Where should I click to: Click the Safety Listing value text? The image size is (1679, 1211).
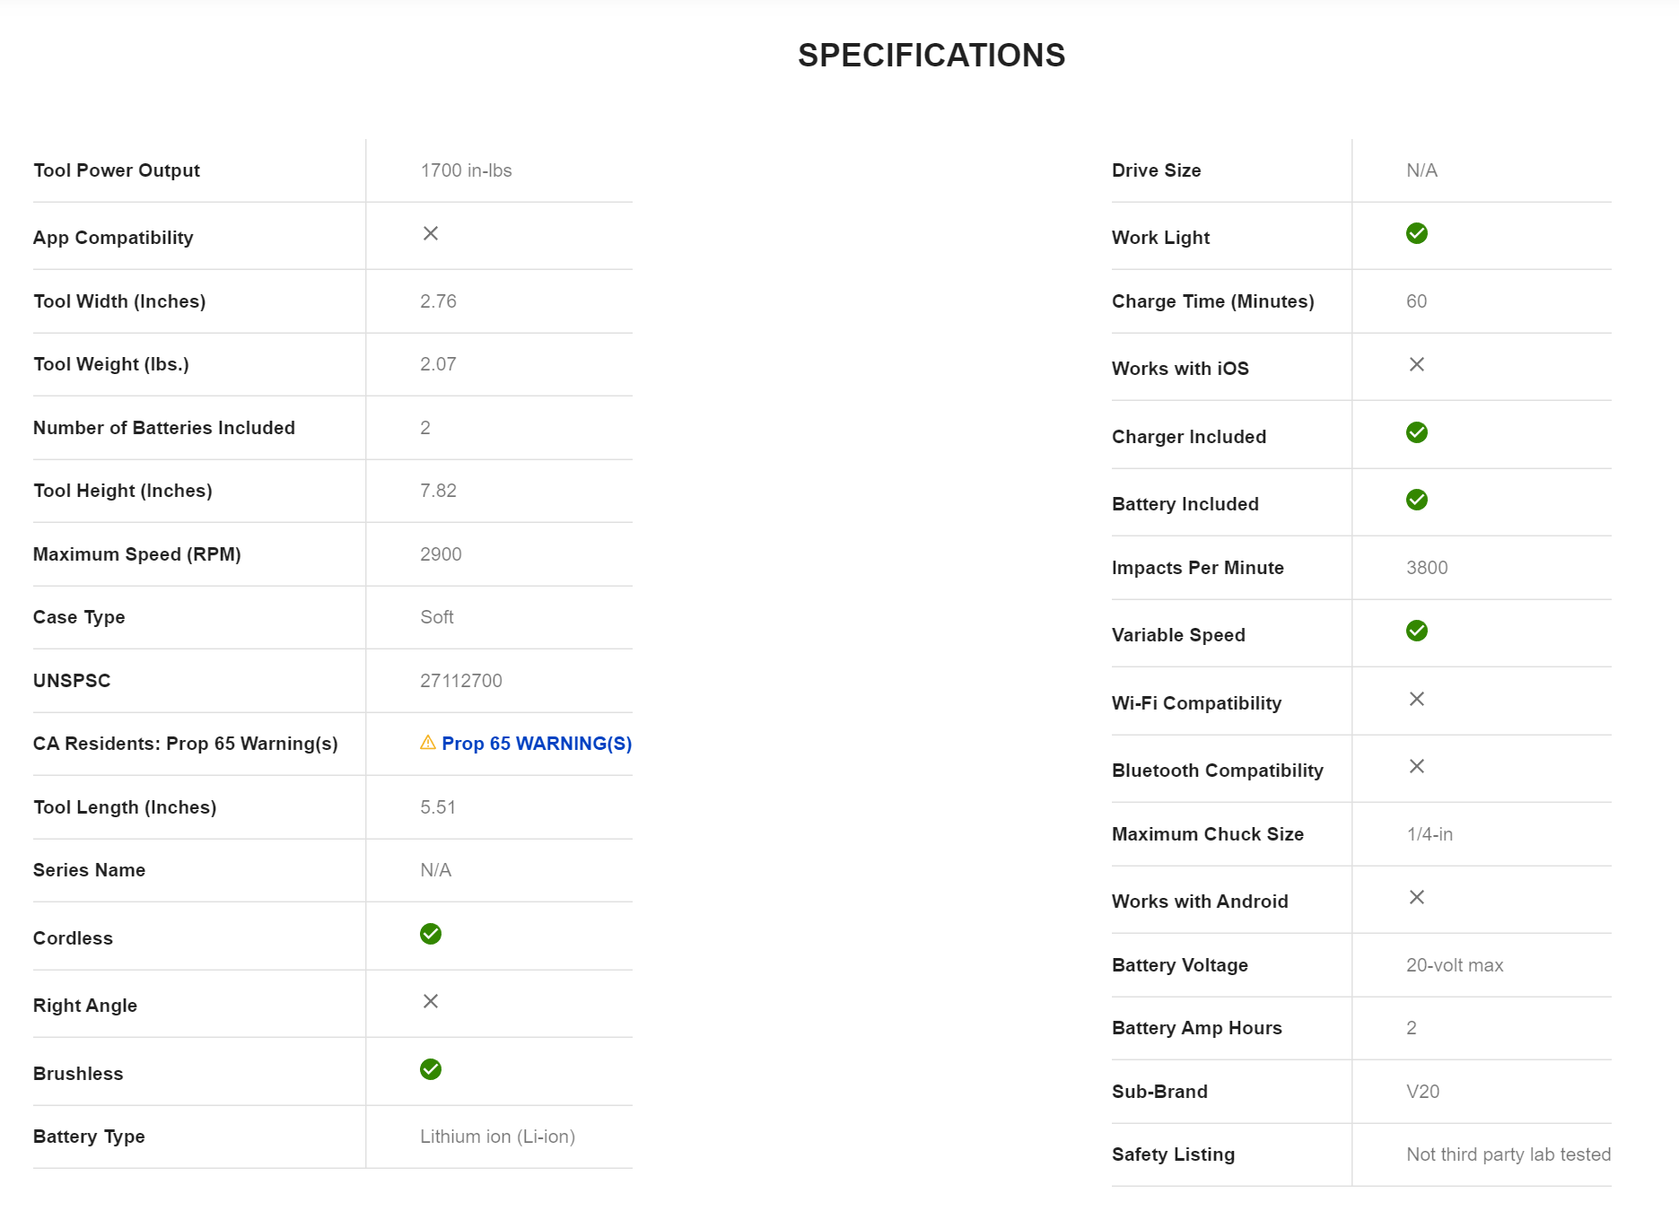point(1508,1154)
